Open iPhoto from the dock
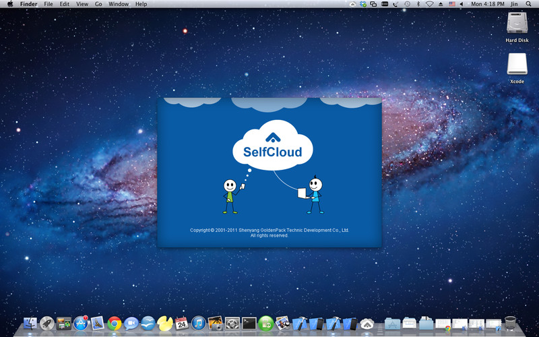This screenshot has height=337, width=539. pos(216,324)
